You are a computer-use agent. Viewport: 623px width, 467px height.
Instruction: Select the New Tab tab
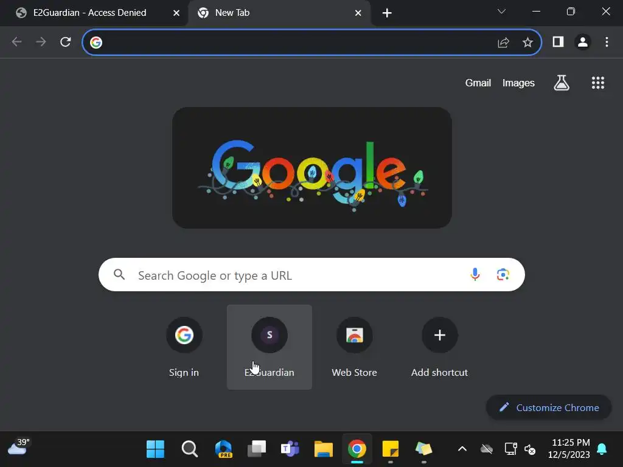pos(278,13)
